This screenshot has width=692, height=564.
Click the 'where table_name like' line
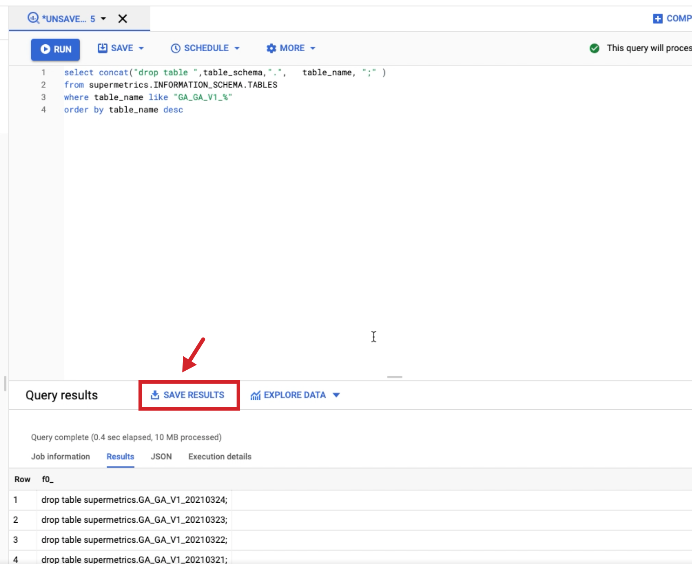[x=148, y=97]
